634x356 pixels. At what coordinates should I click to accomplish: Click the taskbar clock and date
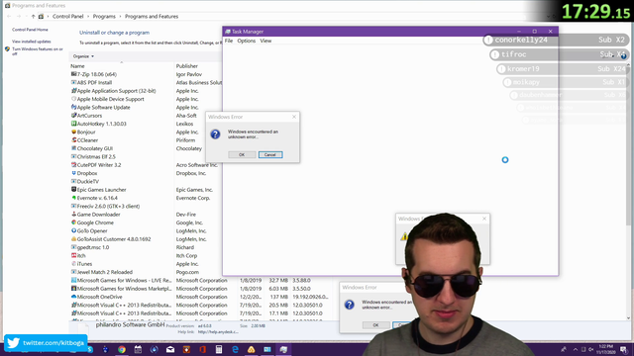tap(605, 349)
